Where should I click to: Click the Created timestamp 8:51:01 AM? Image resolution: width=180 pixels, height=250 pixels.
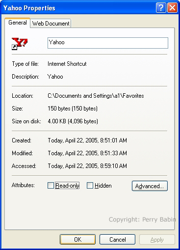pyautogui.click(x=87, y=140)
